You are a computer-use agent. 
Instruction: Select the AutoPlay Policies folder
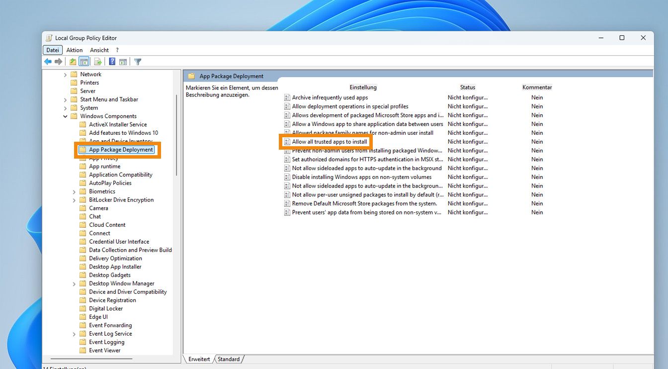point(110,183)
